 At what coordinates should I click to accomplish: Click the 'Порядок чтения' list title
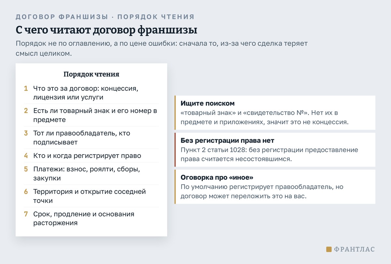(x=91, y=74)
